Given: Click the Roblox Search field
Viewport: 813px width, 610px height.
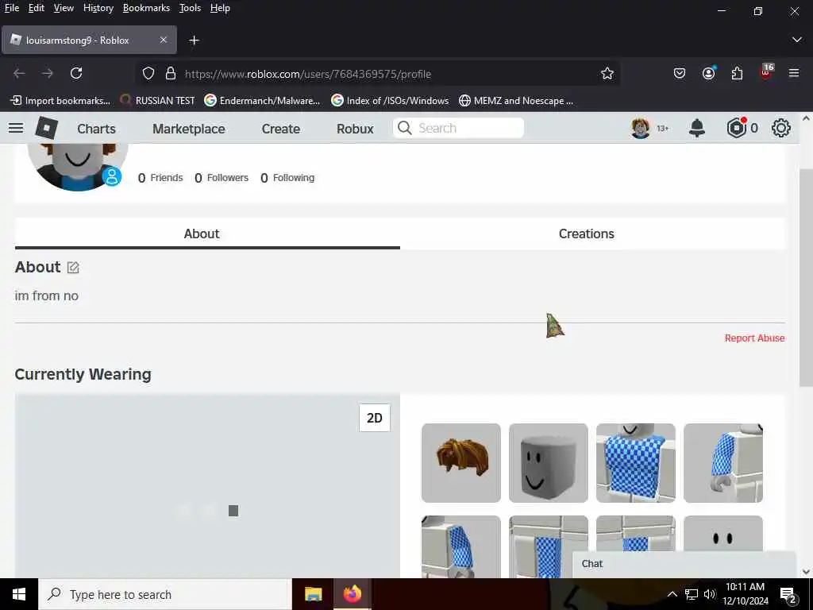Looking at the screenshot, I should [458, 128].
